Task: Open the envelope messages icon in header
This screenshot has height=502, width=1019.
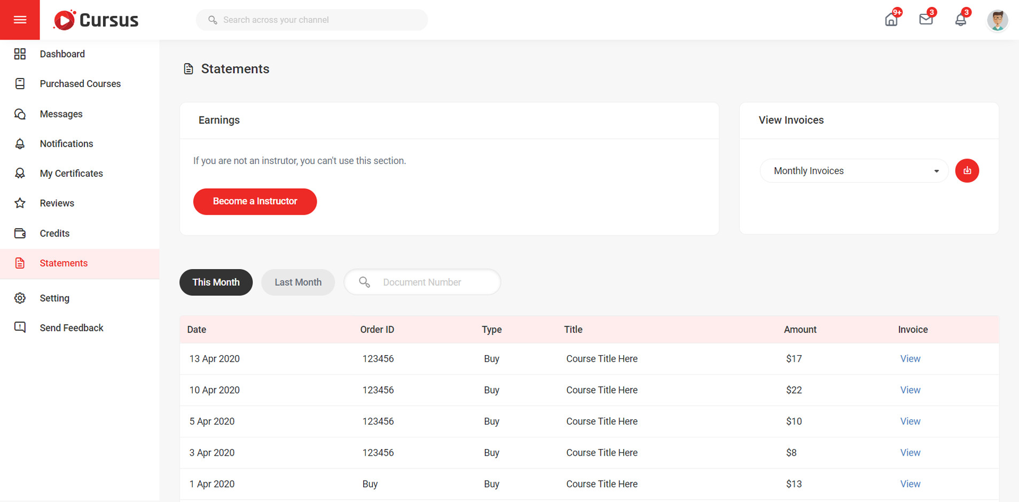Action: (926, 20)
